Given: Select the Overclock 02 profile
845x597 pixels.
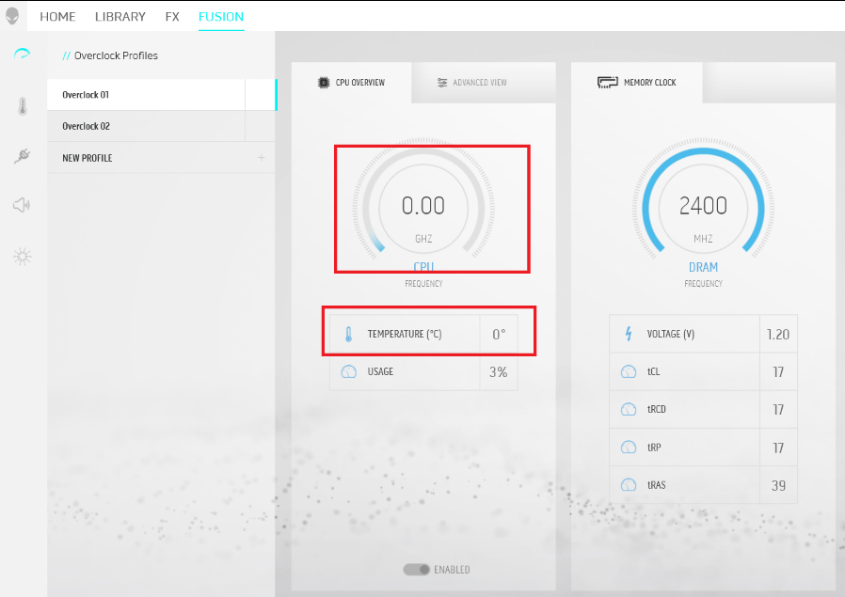Looking at the screenshot, I should point(146,126).
